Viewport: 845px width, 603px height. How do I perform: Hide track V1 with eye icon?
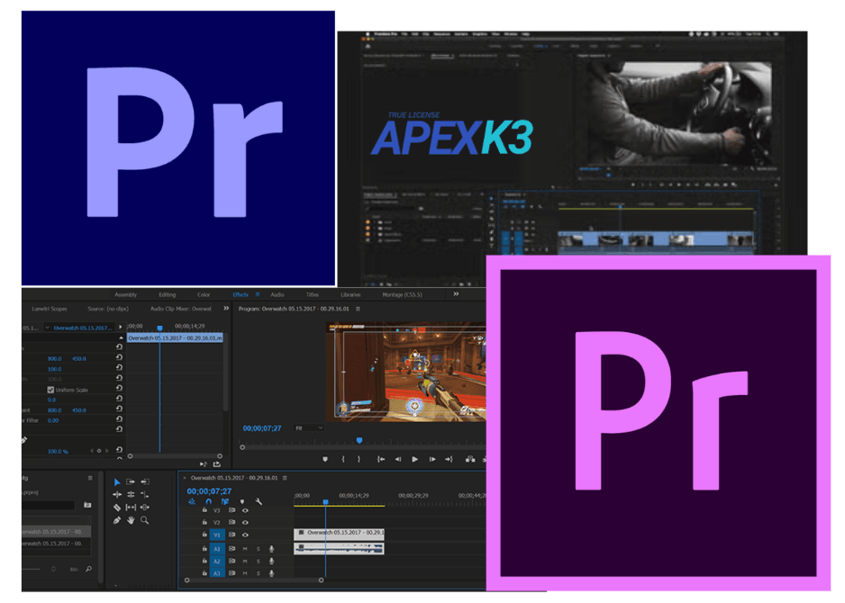245,535
